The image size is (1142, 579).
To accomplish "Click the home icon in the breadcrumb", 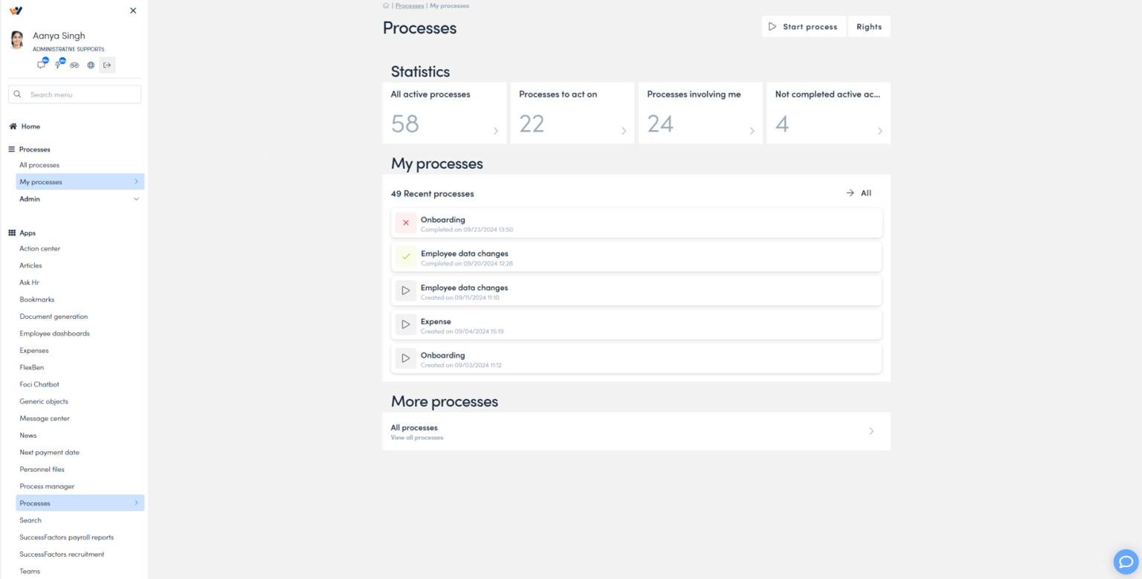I will 385,5.
